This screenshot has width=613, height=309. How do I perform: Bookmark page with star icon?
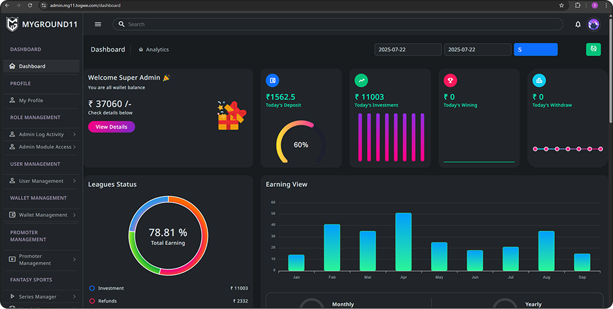561,5
